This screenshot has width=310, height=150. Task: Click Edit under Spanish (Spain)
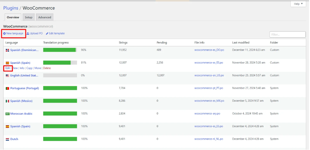(x=7, y=68)
